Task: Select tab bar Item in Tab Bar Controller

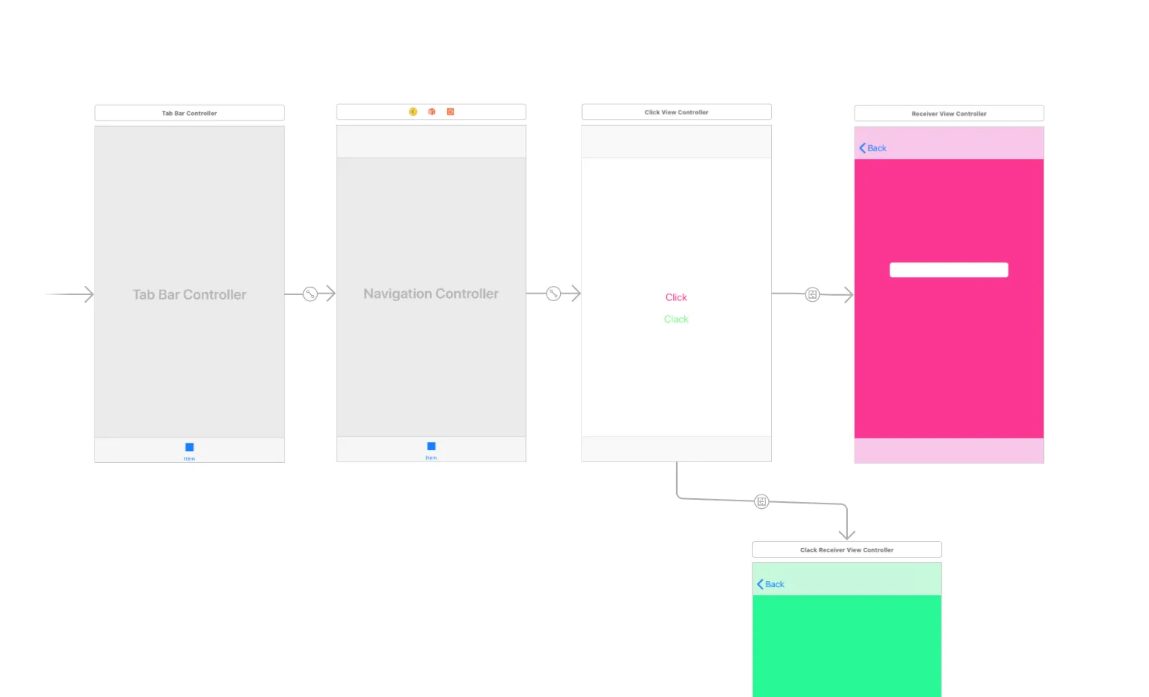Action: coord(190,451)
